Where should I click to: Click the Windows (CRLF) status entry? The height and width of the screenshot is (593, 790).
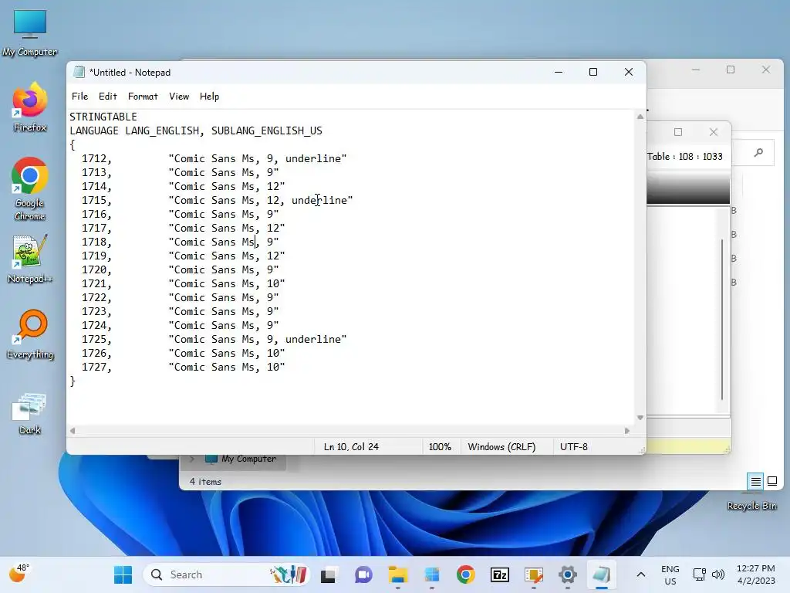(501, 447)
